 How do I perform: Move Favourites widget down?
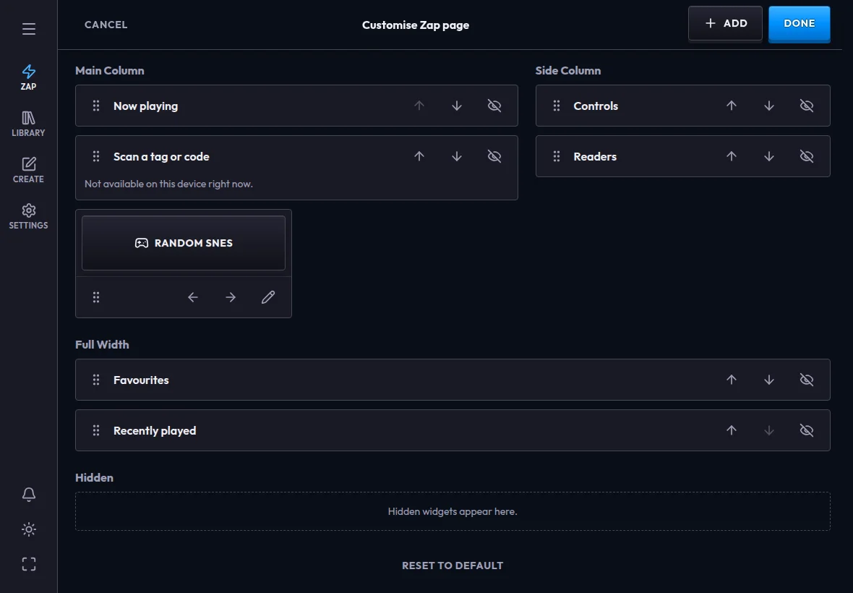(769, 380)
